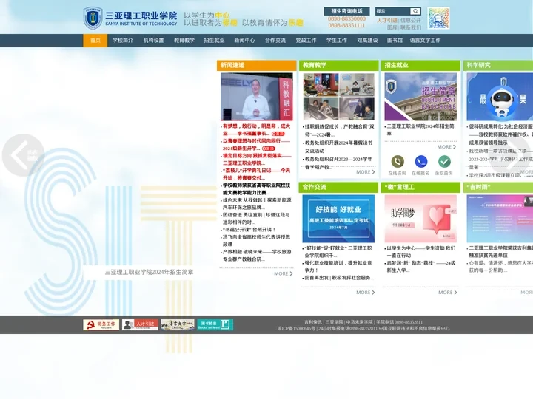Open the 招生简章 brochure thumbnail
The height and width of the screenshot is (399, 533).
click(x=420, y=97)
